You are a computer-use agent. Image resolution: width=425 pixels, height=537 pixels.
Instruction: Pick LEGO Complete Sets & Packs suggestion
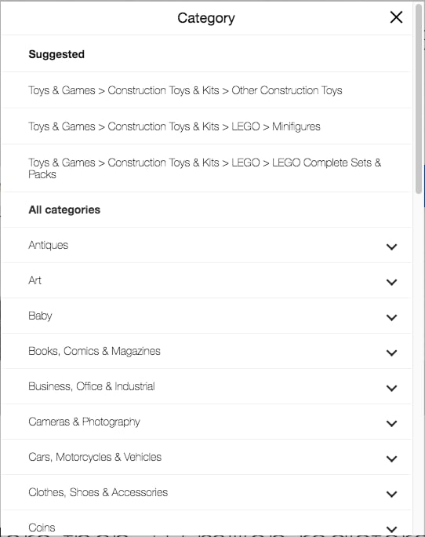point(206,168)
